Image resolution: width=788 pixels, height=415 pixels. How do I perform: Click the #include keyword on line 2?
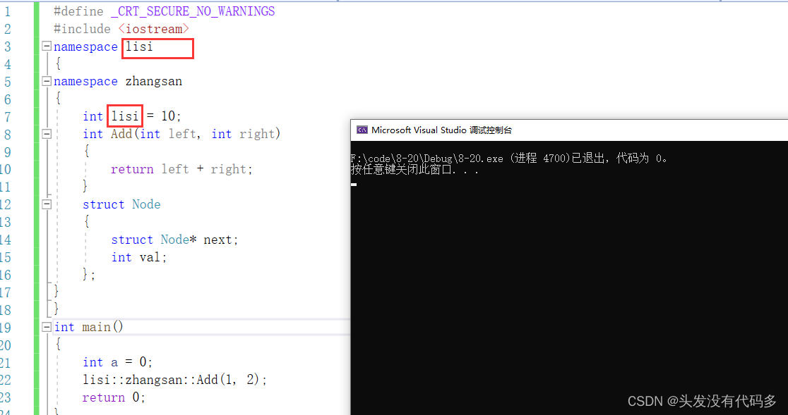coord(82,29)
